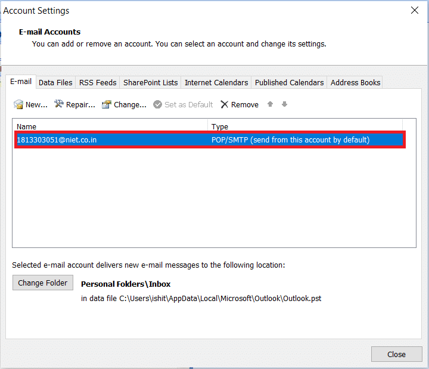Image resolution: width=429 pixels, height=369 pixels.
Task: Open the Data Files tab
Action: (x=55, y=82)
